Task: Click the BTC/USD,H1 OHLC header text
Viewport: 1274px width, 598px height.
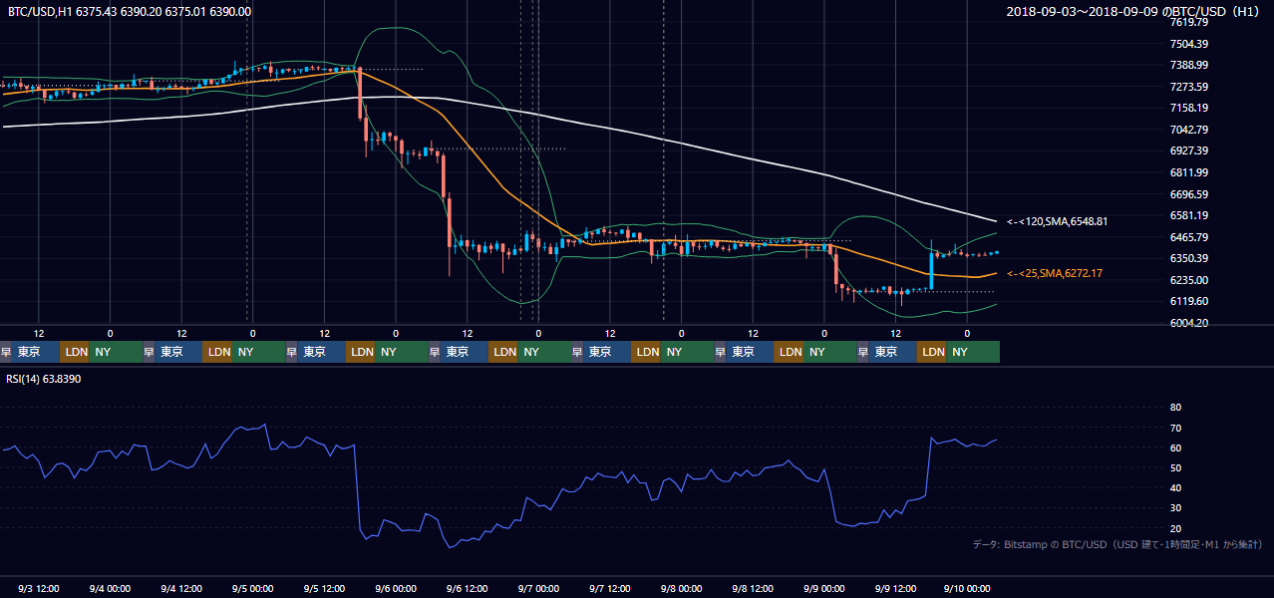Action: click(x=130, y=11)
